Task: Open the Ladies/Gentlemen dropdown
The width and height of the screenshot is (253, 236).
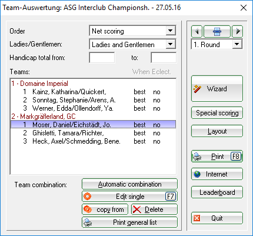Action: click(x=170, y=44)
